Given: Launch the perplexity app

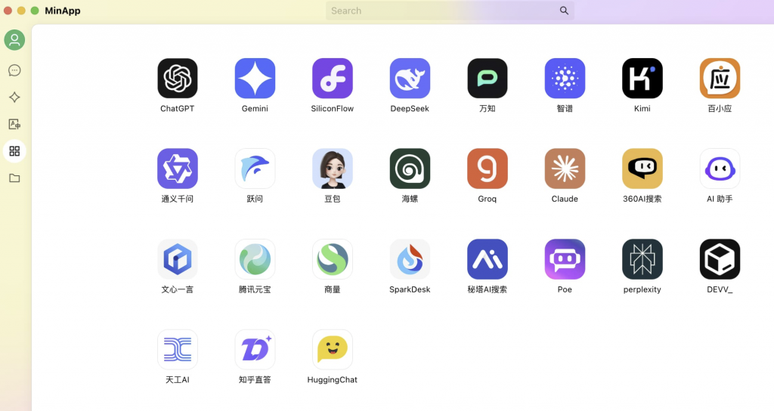Looking at the screenshot, I should tap(642, 260).
